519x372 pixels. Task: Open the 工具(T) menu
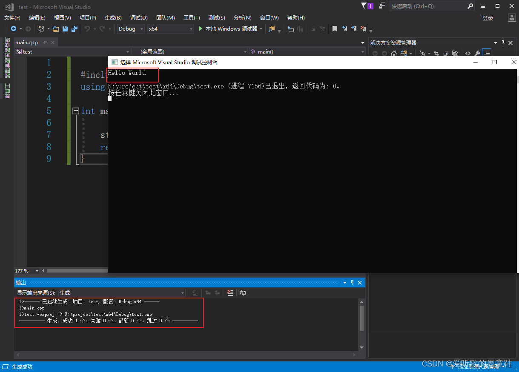191,17
